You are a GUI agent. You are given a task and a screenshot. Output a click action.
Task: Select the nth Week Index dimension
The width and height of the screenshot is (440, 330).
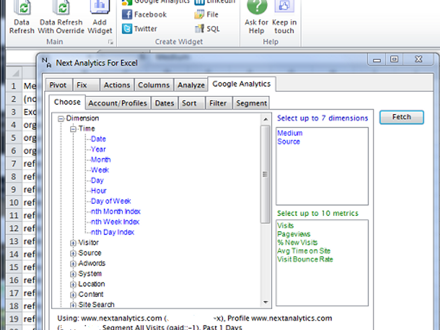click(x=115, y=222)
